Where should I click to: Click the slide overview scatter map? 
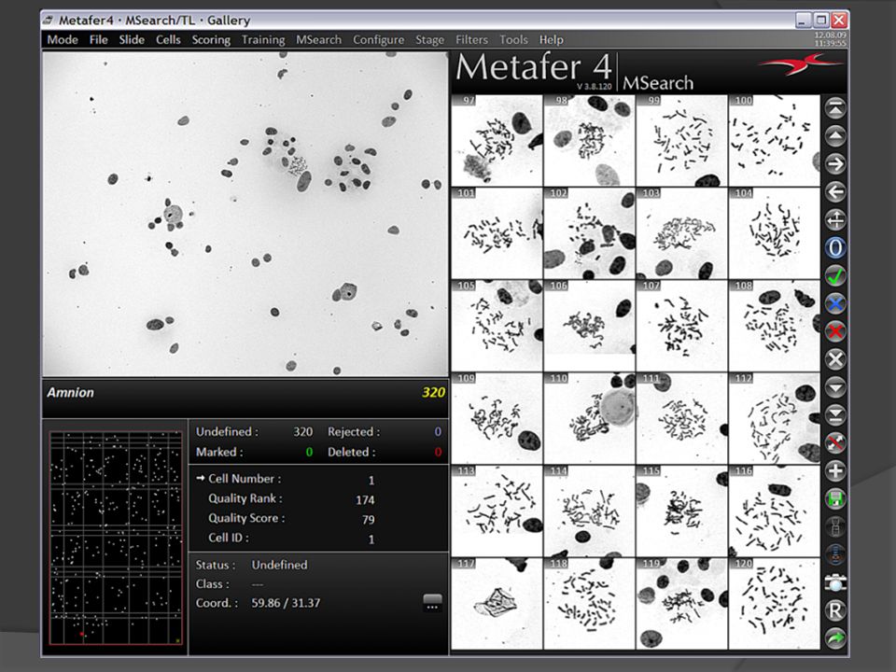pyautogui.click(x=116, y=538)
